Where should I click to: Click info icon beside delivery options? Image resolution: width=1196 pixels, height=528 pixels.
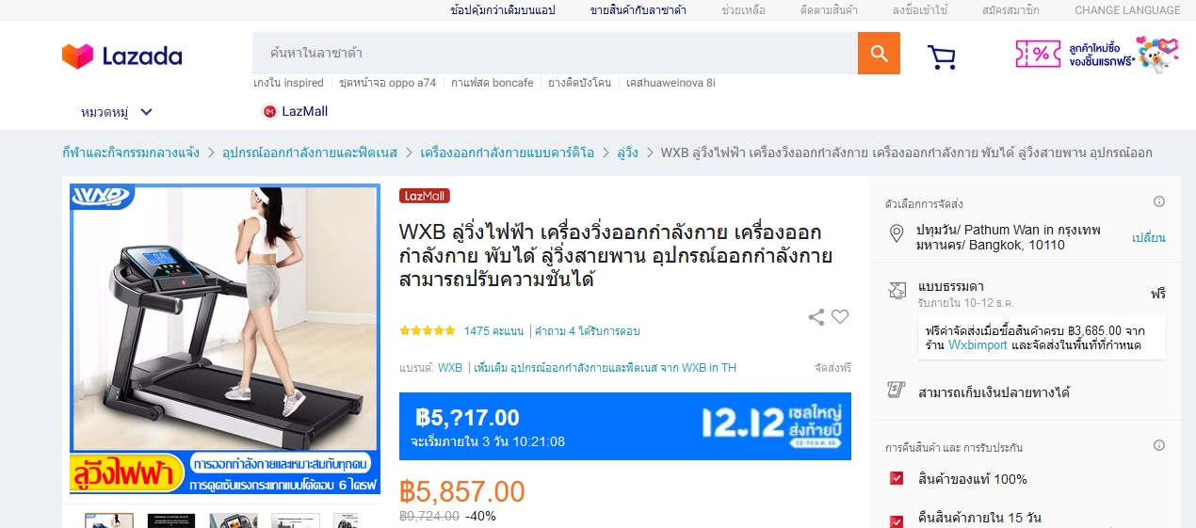click(x=1159, y=201)
